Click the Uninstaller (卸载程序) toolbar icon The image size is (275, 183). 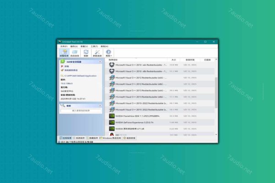point(64,53)
